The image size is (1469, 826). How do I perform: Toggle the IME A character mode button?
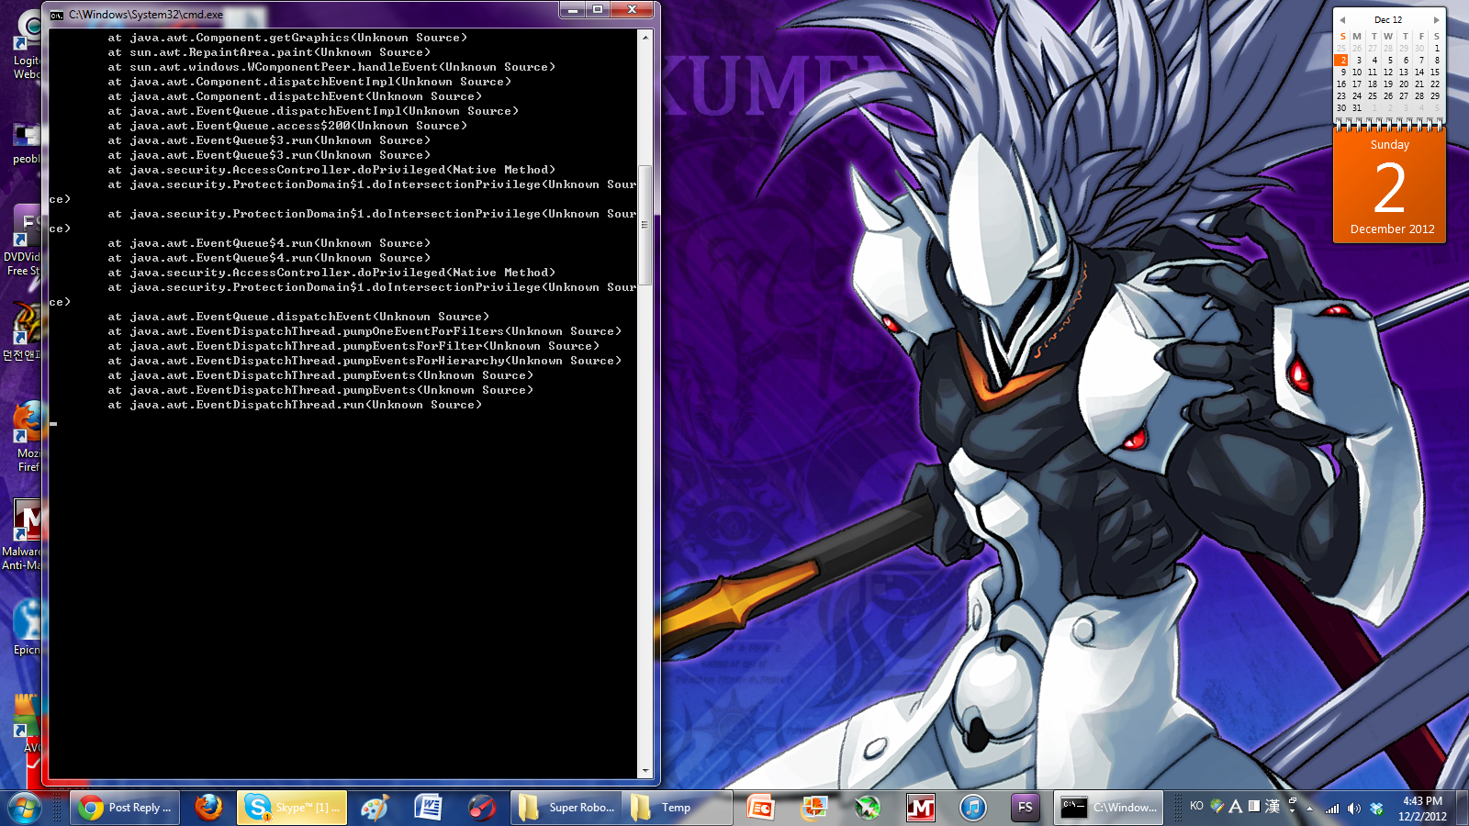point(1236,807)
